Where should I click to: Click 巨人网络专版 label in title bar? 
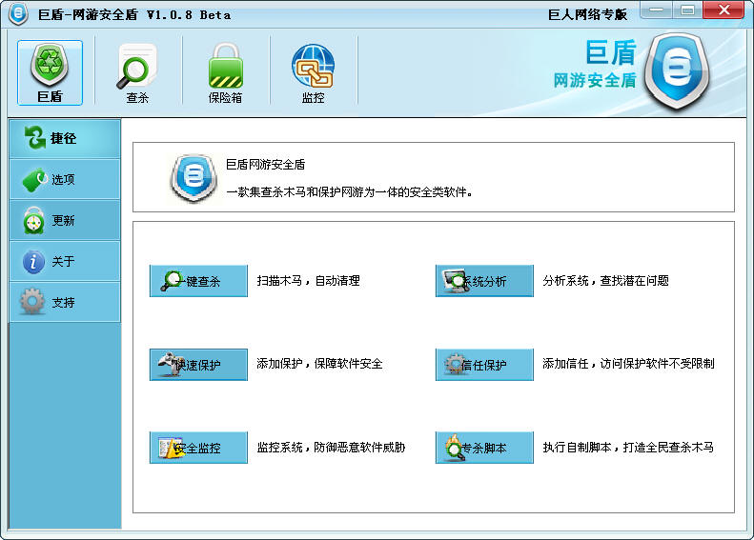pyautogui.click(x=587, y=15)
